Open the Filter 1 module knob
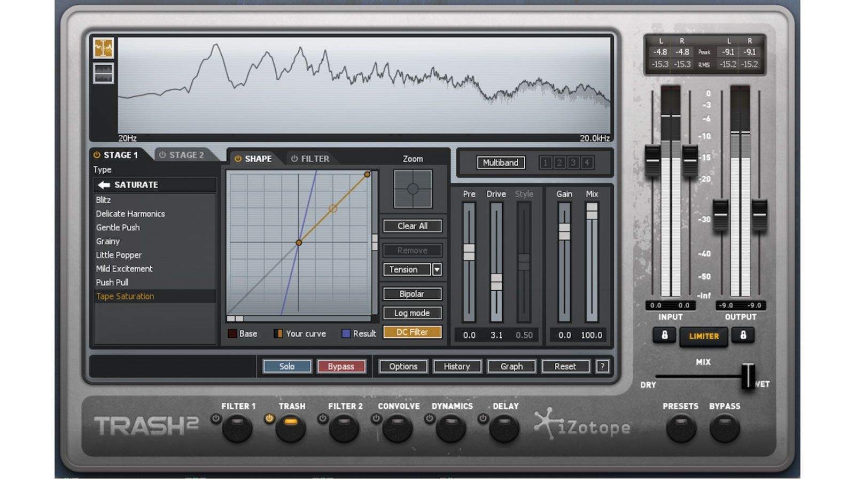The image size is (855, 481). click(x=237, y=428)
